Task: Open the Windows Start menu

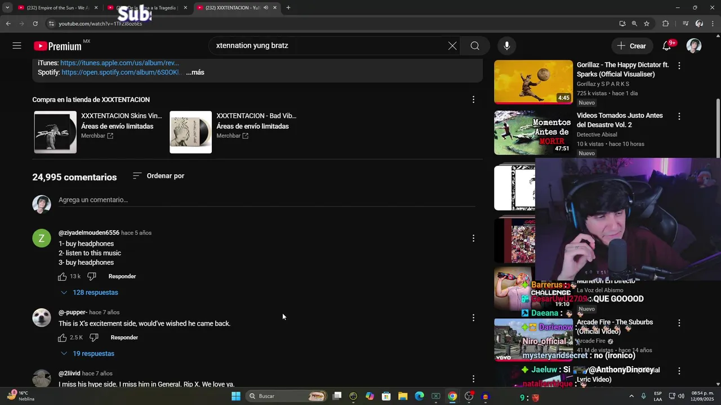Action: [x=236, y=397]
